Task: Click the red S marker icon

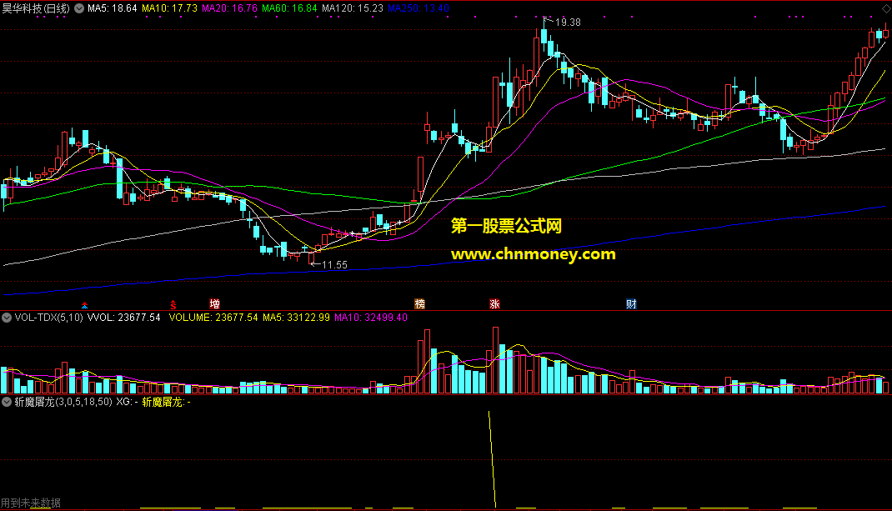Action: 173,305
